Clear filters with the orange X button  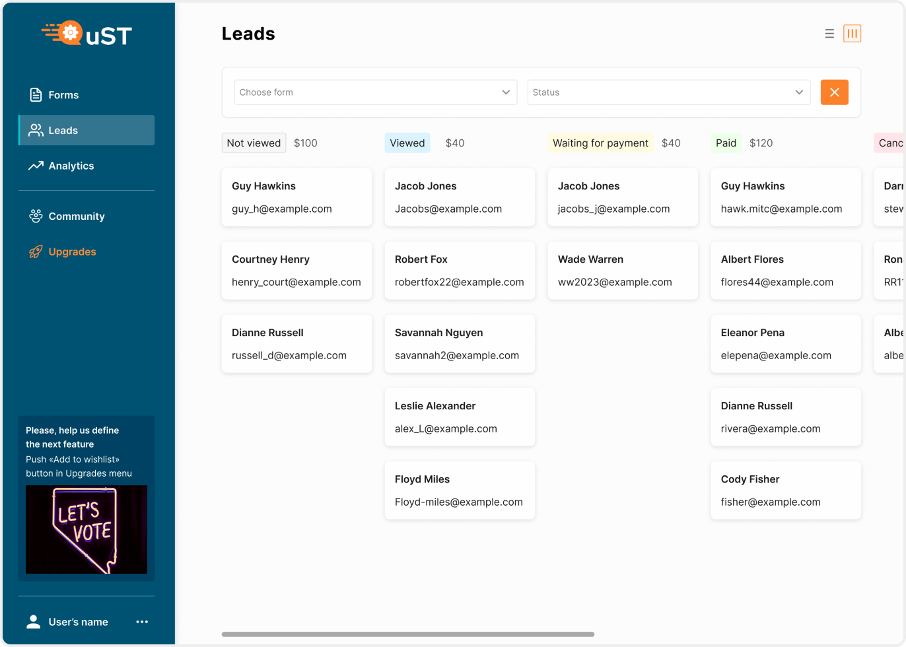[834, 92]
